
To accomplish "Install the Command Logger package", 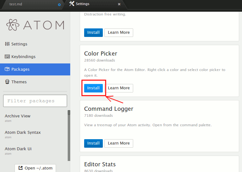I will click(93, 143).
